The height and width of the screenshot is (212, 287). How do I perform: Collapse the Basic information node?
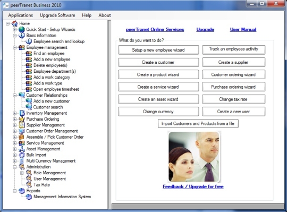coord(15,36)
